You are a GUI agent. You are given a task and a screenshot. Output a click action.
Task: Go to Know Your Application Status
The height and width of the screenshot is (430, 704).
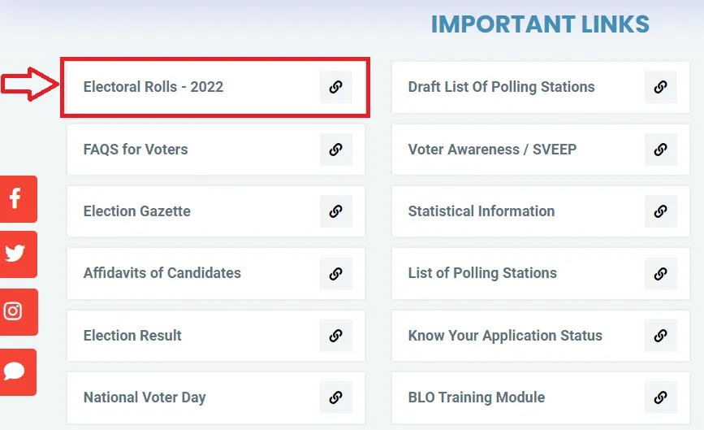coord(505,336)
